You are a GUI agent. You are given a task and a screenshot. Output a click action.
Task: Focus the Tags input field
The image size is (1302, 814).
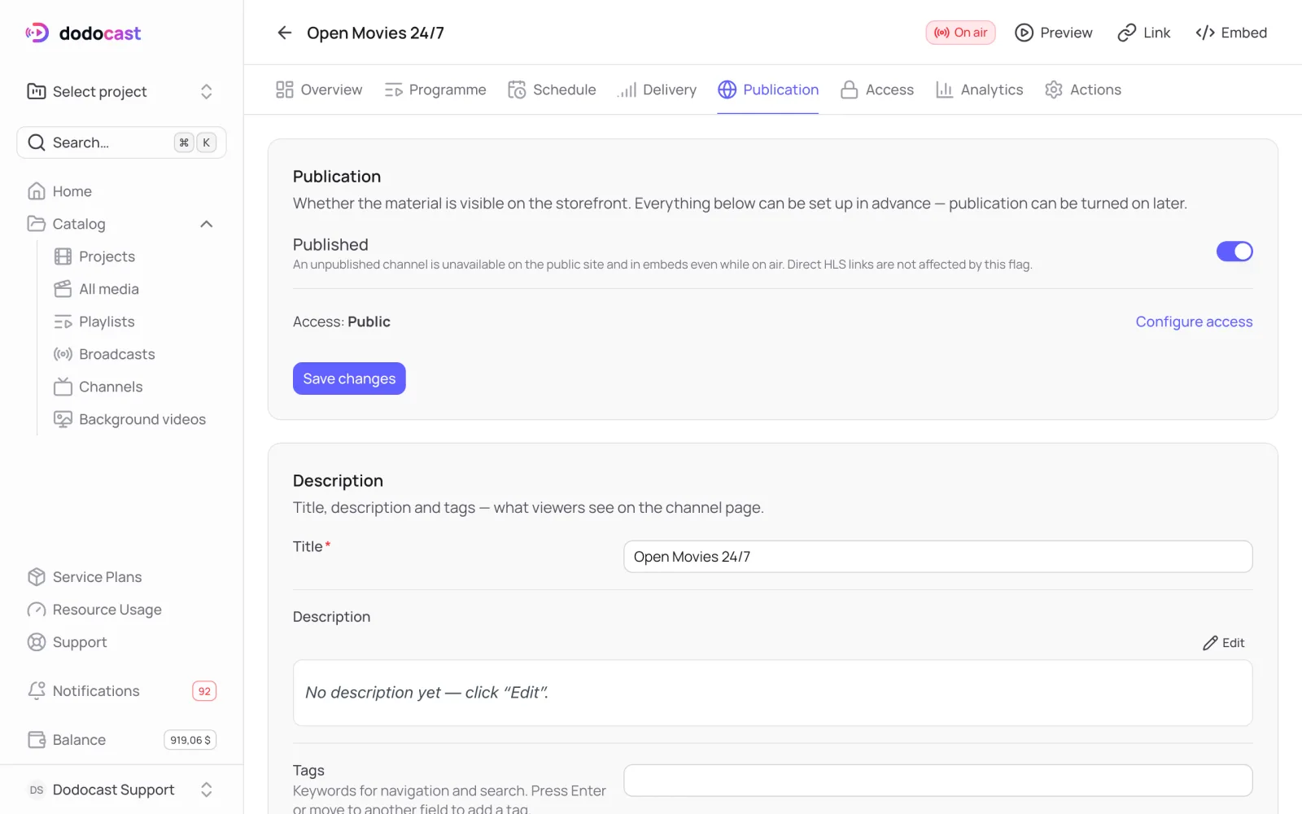[937, 781]
